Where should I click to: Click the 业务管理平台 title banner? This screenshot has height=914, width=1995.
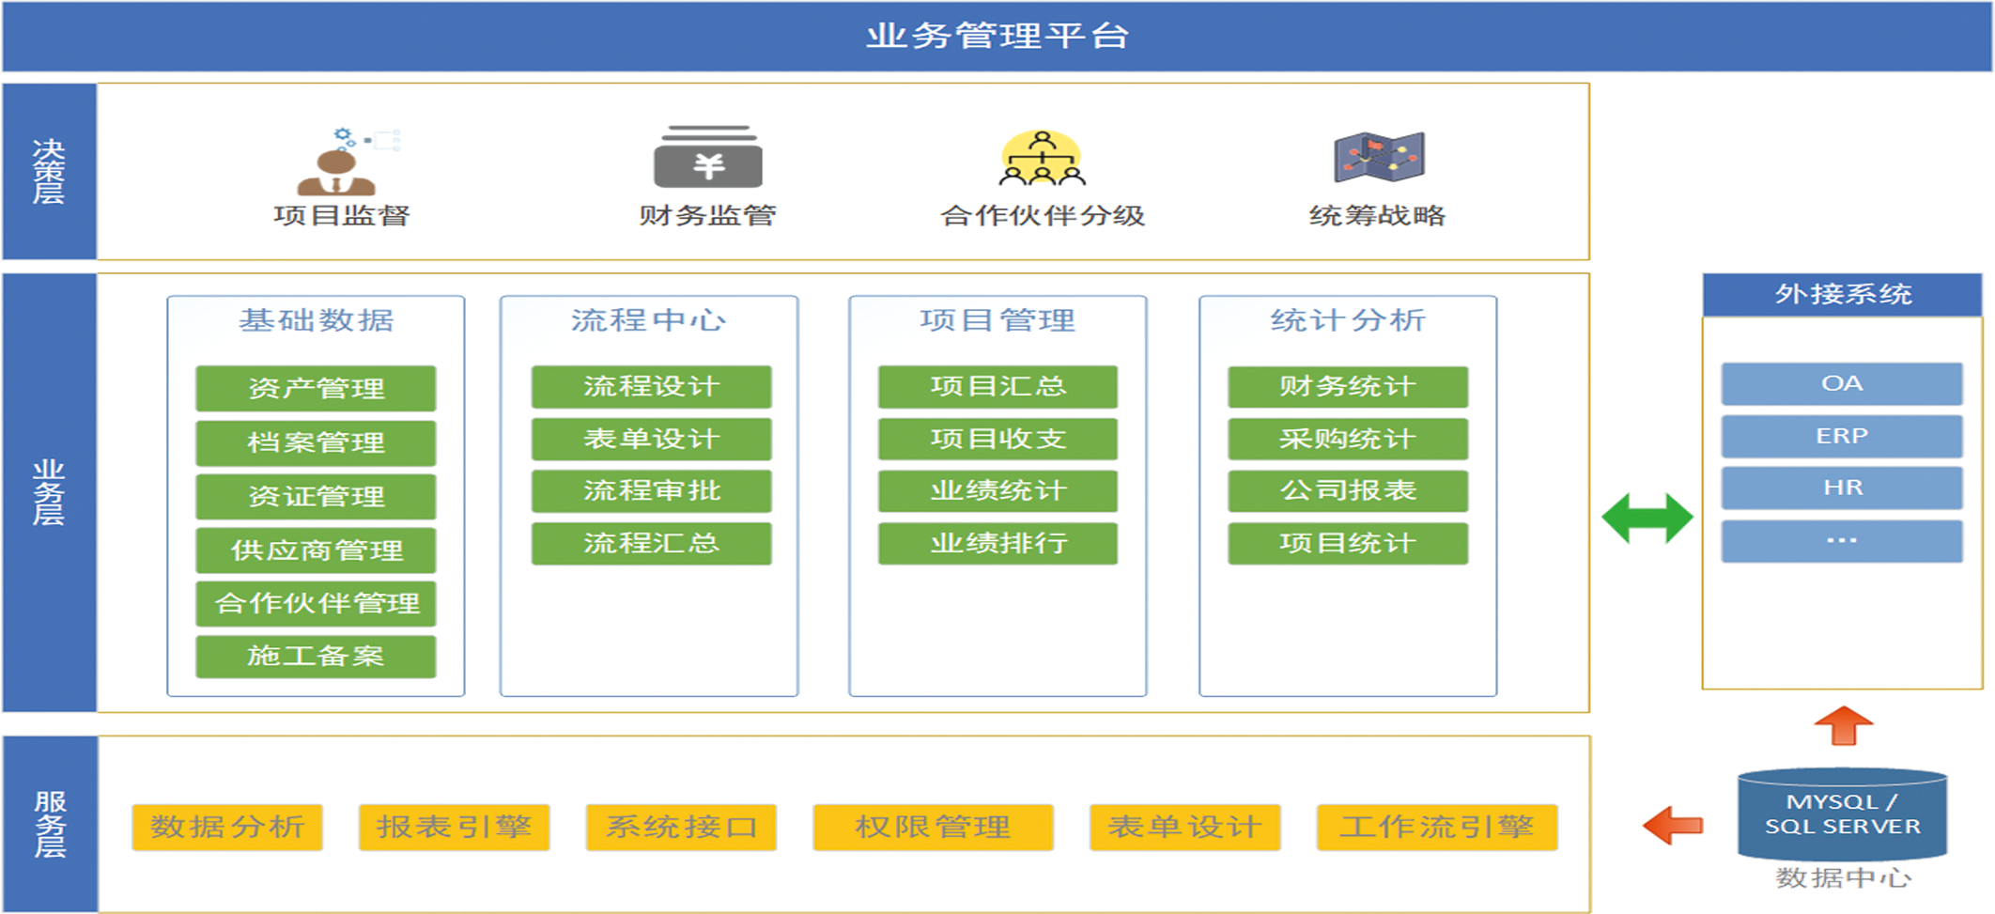click(997, 36)
